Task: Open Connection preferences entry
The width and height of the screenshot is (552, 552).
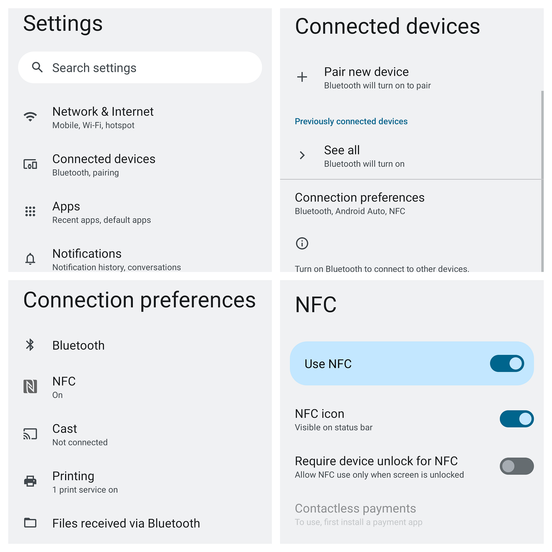Action: [359, 203]
